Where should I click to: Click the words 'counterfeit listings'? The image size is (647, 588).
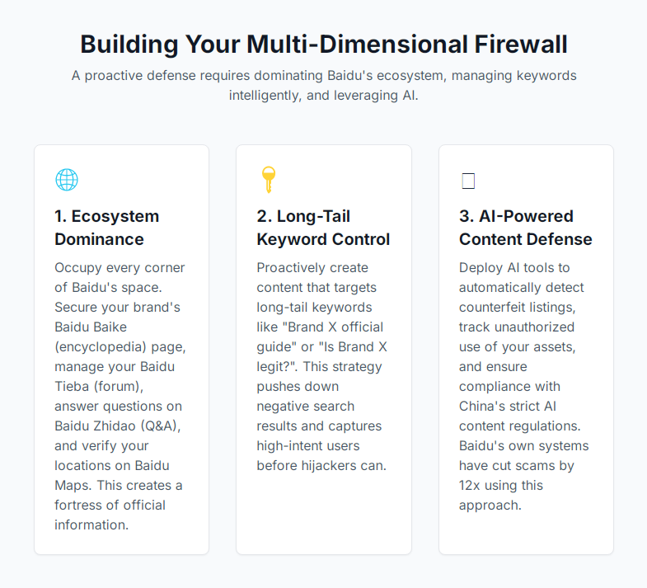point(516,308)
